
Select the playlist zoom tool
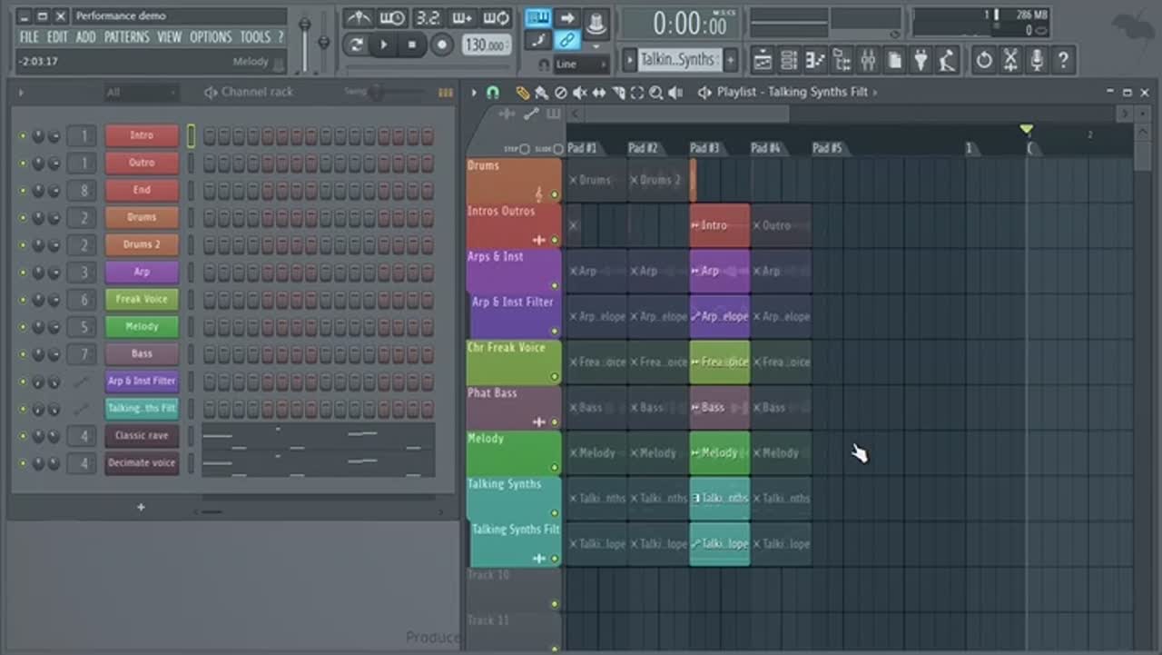[655, 93]
